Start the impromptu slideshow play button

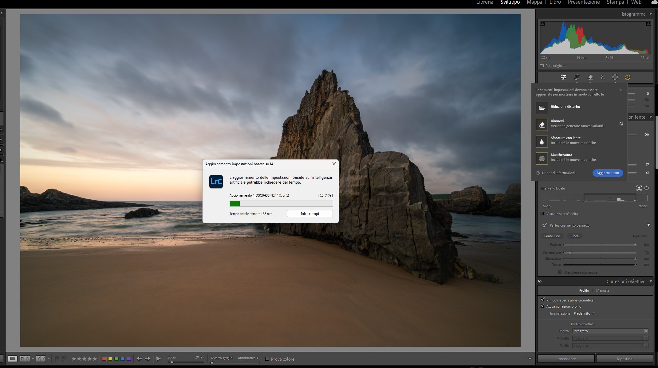point(158,358)
